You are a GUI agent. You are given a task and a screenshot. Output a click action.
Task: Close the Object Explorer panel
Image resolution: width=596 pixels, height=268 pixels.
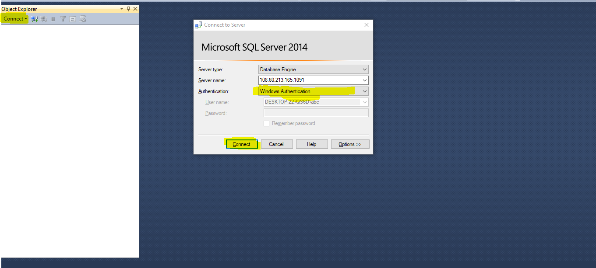pos(135,9)
